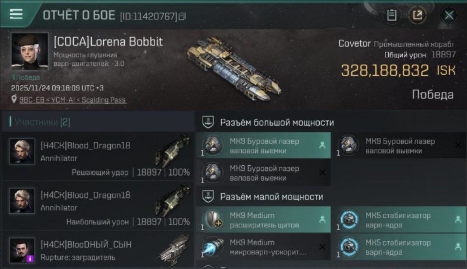Select the МК9 Medium микроварп-ускоритель module
The image size is (467, 269).
point(263,247)
